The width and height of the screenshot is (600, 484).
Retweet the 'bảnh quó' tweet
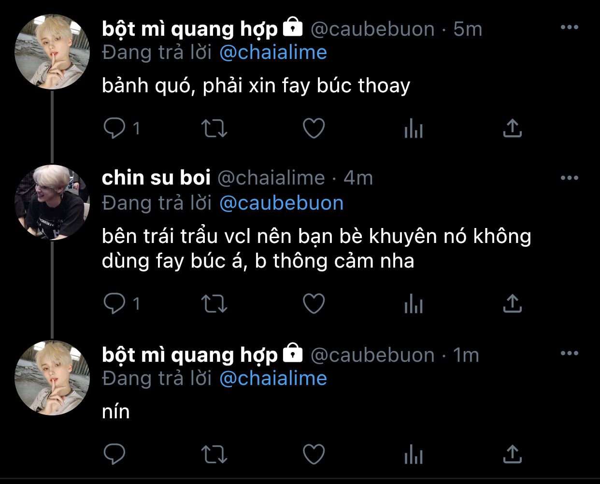(214, 128)
